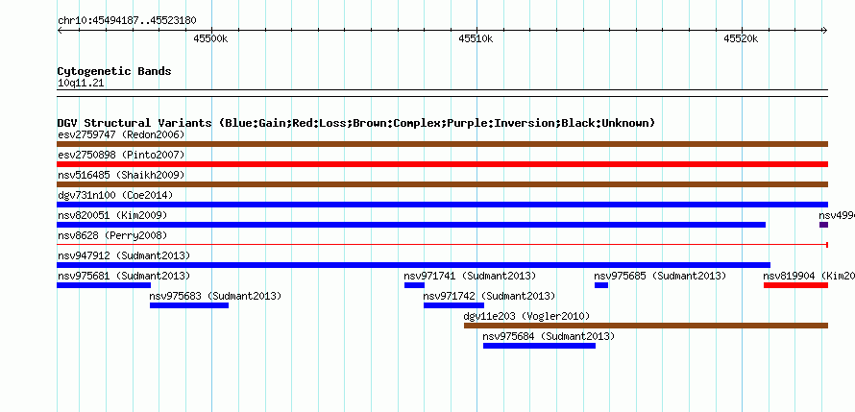
Task: Click the brown dgv11e203 Vogler2010 bar
Action: [647, 326]
